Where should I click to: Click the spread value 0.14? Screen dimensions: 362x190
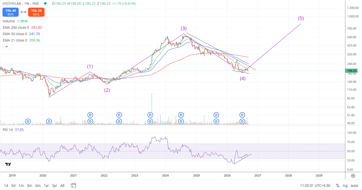[24, 12]
